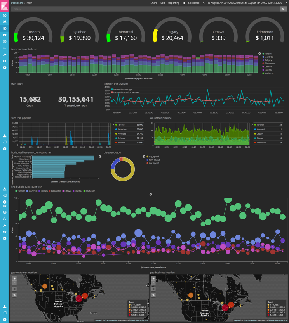Open the topmost Timelion mask icon in sidebar

coord(5,35)
